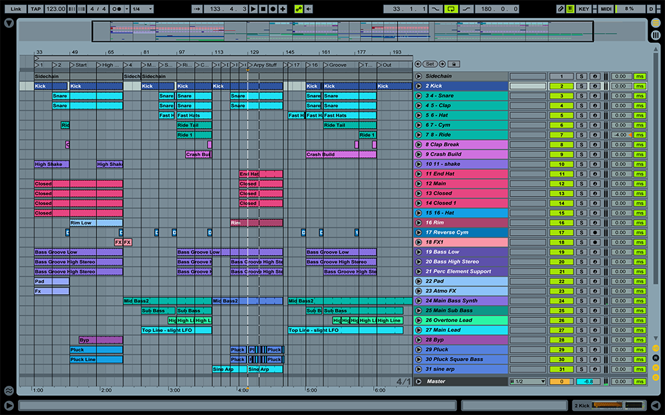The height and width of the screenshot is (415, 665).
Task: Toggle the Lock Envelopes button
Action: 454,64
